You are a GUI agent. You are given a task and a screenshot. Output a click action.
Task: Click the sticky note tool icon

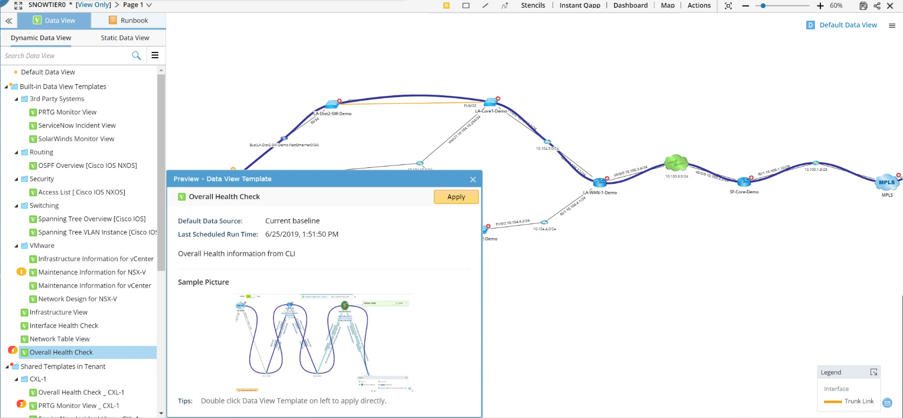tap(446, 6)
